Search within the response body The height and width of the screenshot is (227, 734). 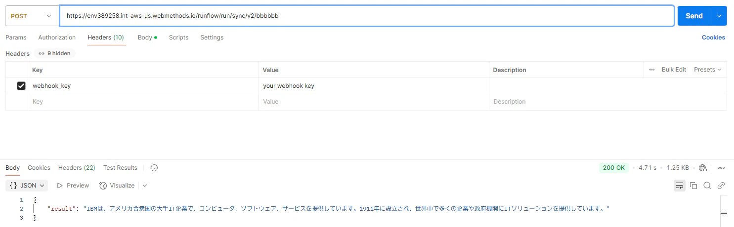tap(707, 186)
